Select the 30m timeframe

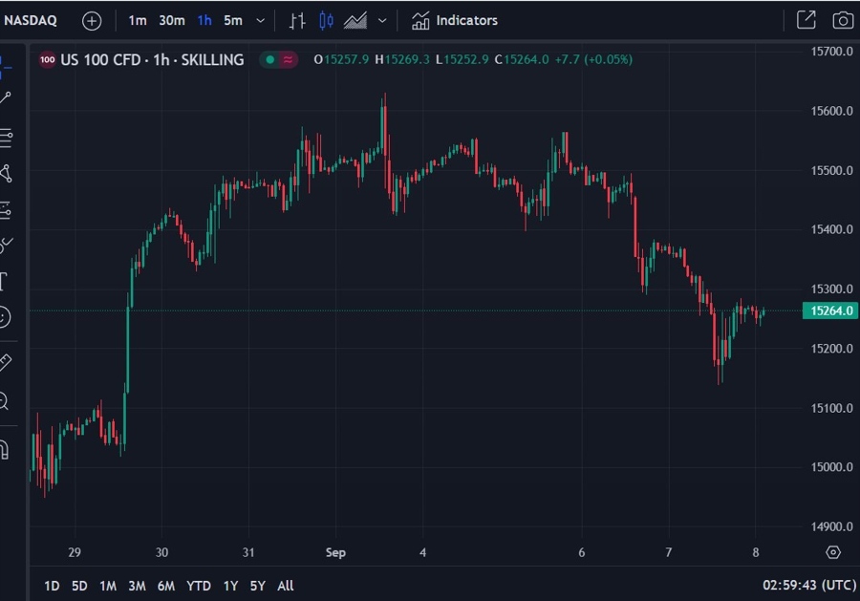coord(172,21)
